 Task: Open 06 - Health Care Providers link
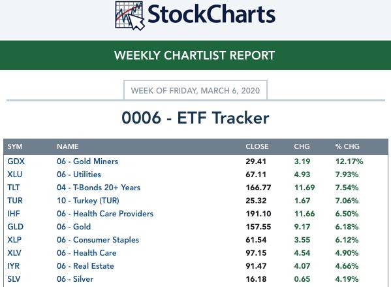(x=105, y=214)
